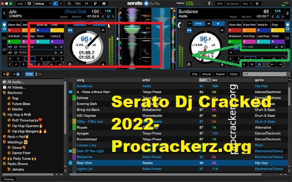Switch to 4-deck view
Image resolution: width=292 pixels, height=182 pixels.
click(61, 3)
